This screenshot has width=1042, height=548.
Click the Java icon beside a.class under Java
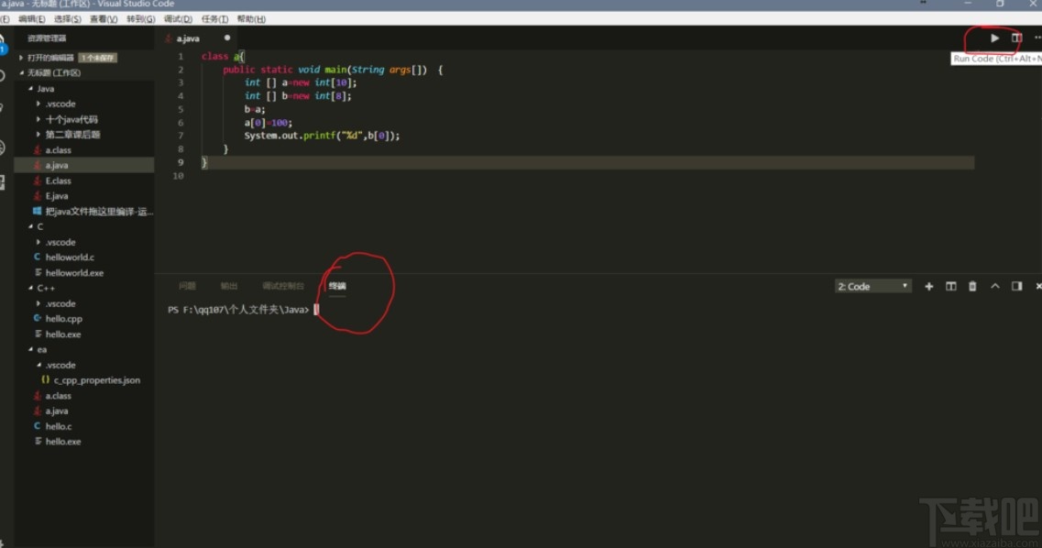[38, 150]
